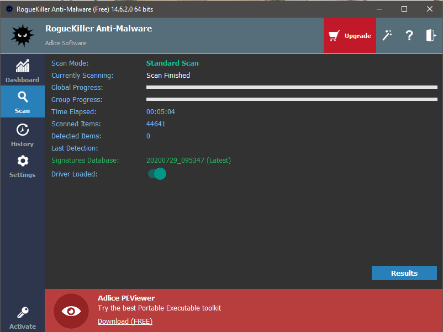Open the magic wand tools icon
This screenshot has height=332, width=443.
point(387,35)
